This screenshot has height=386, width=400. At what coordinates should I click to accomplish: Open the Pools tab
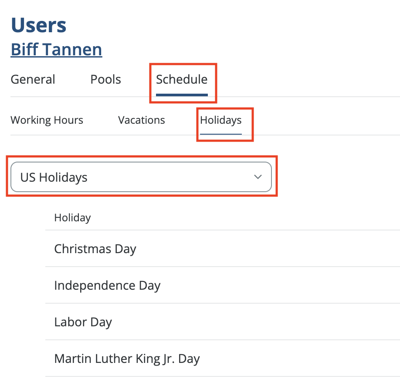(x=106, y=80)
